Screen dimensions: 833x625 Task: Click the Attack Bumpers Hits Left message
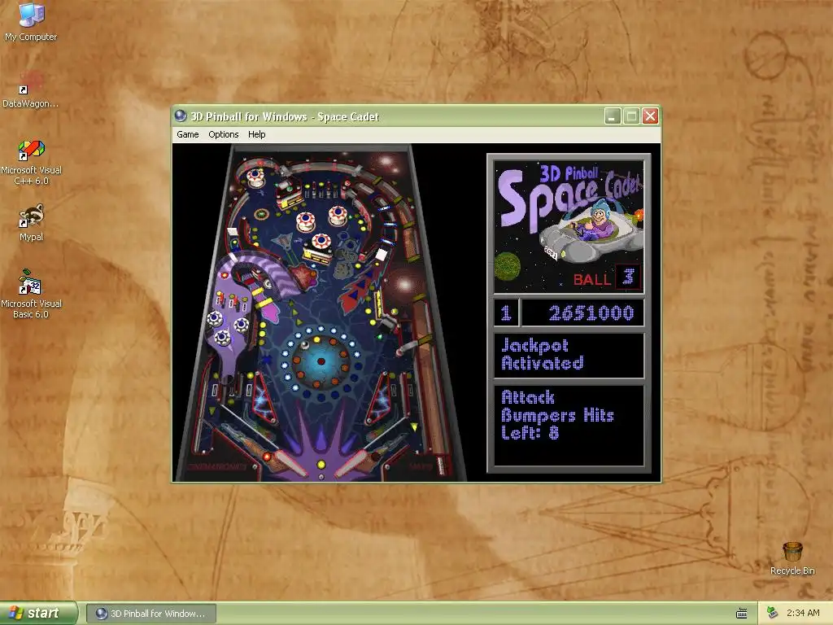[x=557, y=415]
